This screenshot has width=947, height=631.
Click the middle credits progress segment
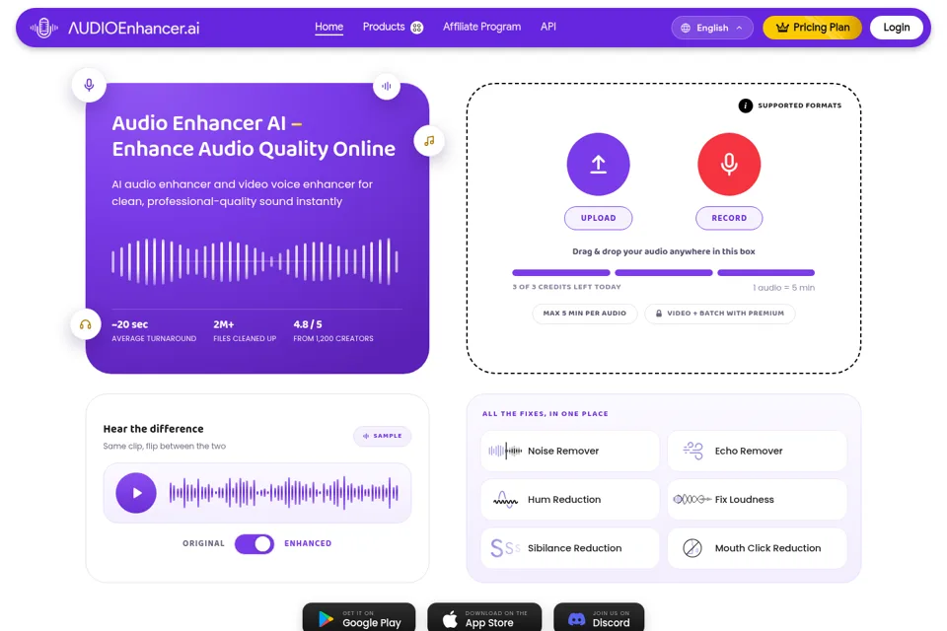tap(664, 273)
